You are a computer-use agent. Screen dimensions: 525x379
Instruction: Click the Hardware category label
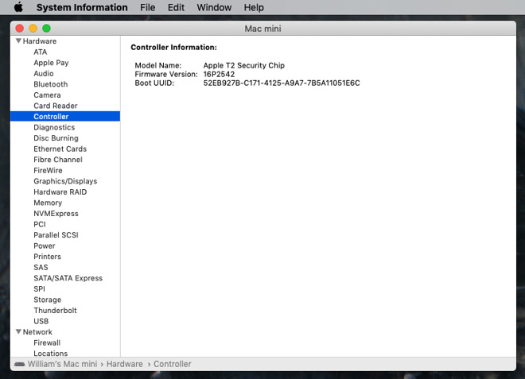tap(40, 41)
